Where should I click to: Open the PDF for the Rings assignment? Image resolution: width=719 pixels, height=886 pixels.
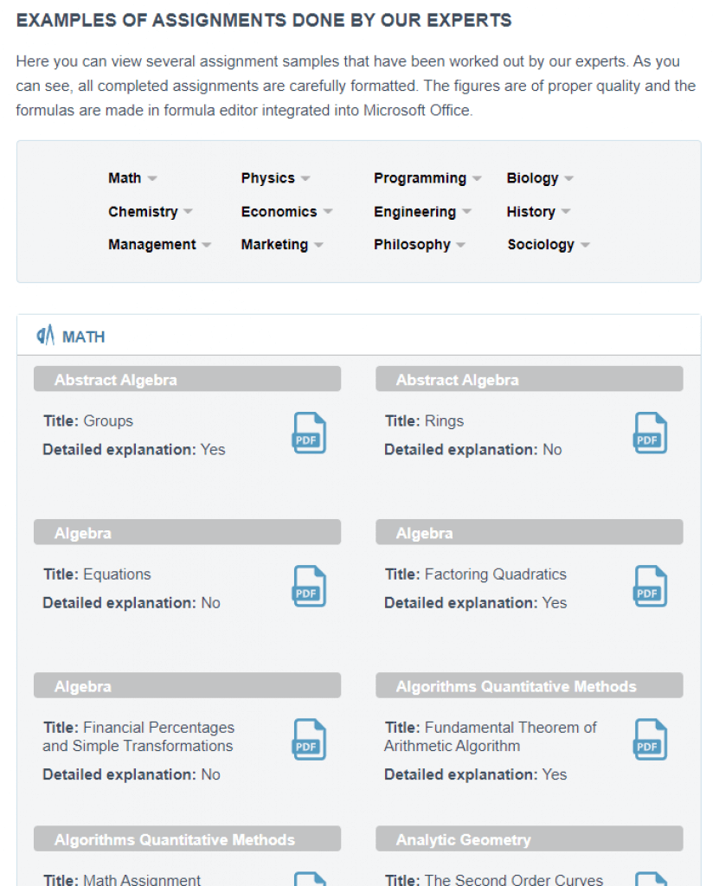[650, 433]
